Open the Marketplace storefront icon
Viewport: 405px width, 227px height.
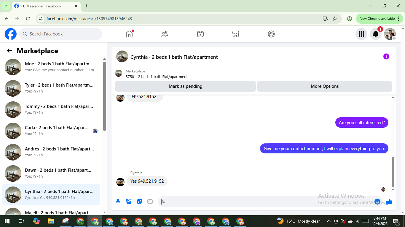pyautogui.click(x=236, y=34)
